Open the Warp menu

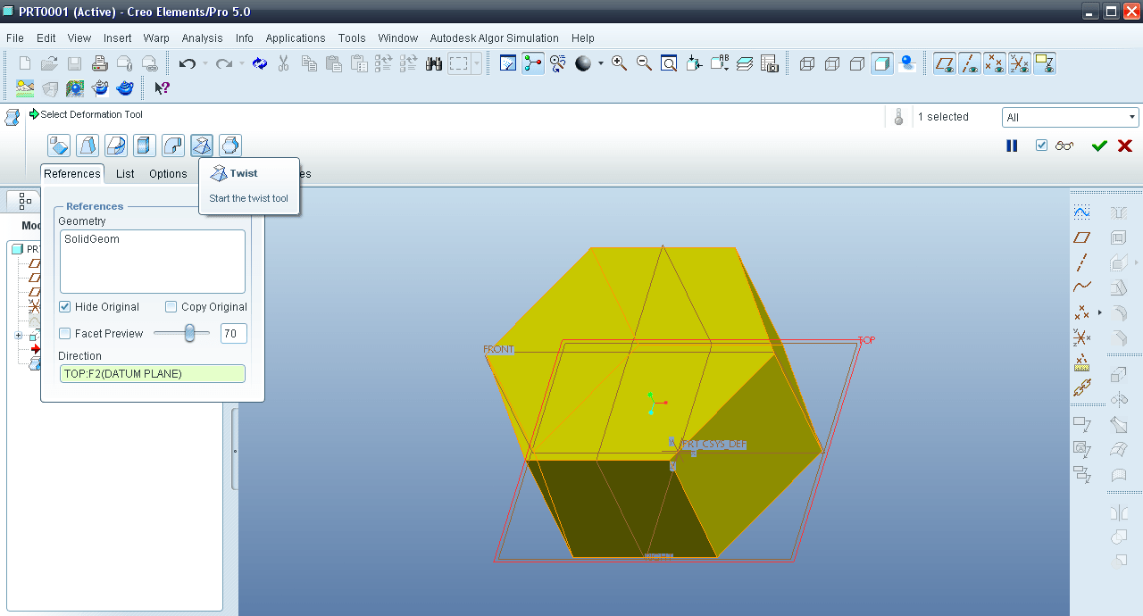click(x=156, y=38)
